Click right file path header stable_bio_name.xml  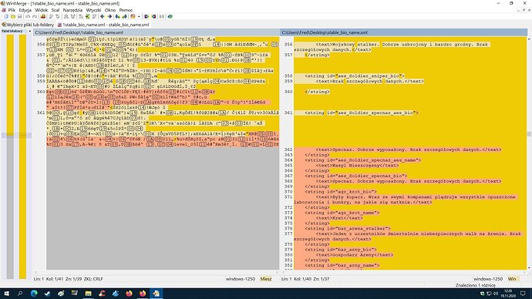[x=404, y=32]
